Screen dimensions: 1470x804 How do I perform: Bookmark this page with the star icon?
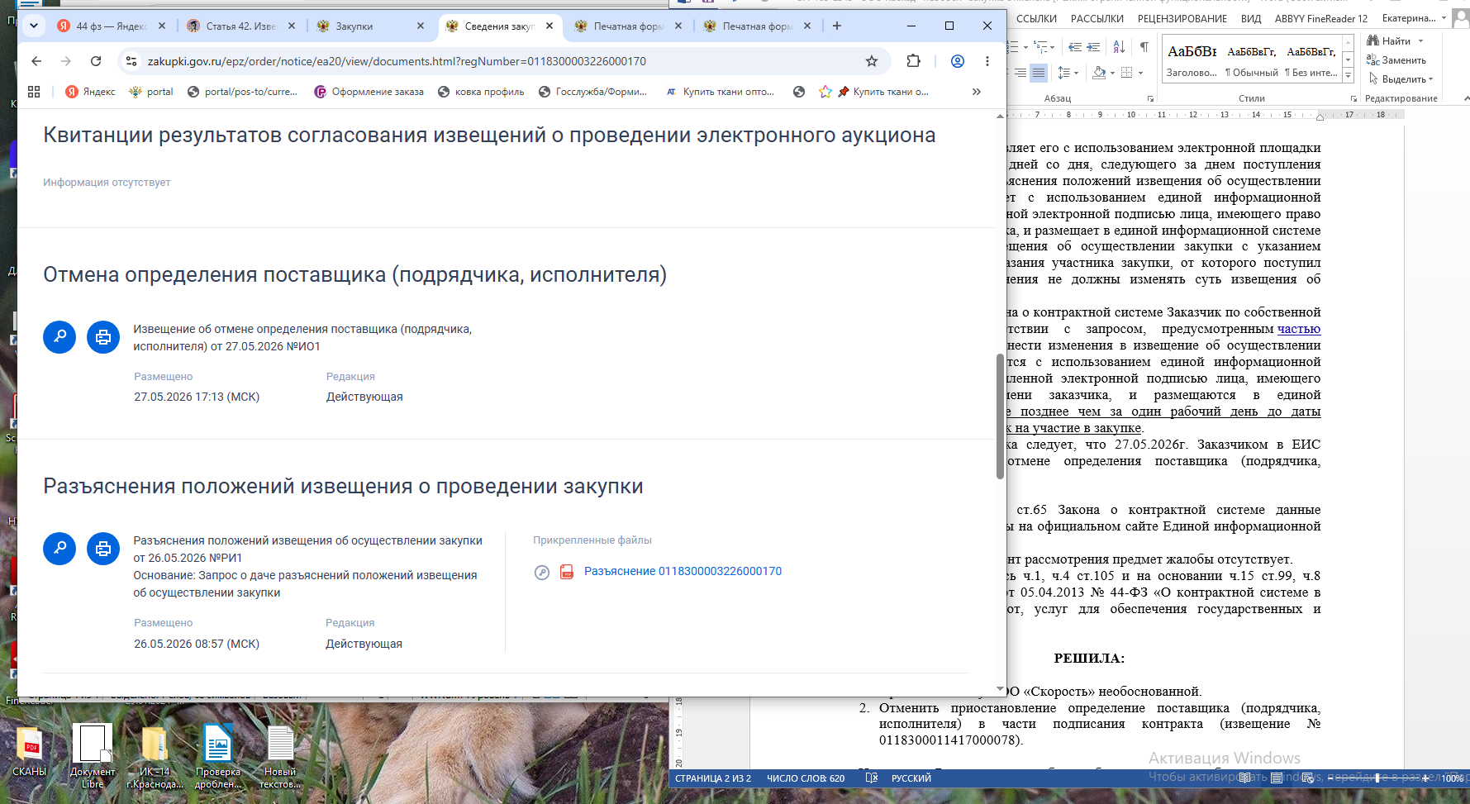pos(872,61)
